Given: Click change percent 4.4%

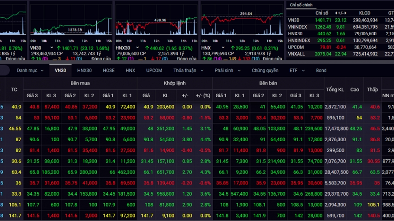Looking at the screenshot, I should (x=206, y=140).
